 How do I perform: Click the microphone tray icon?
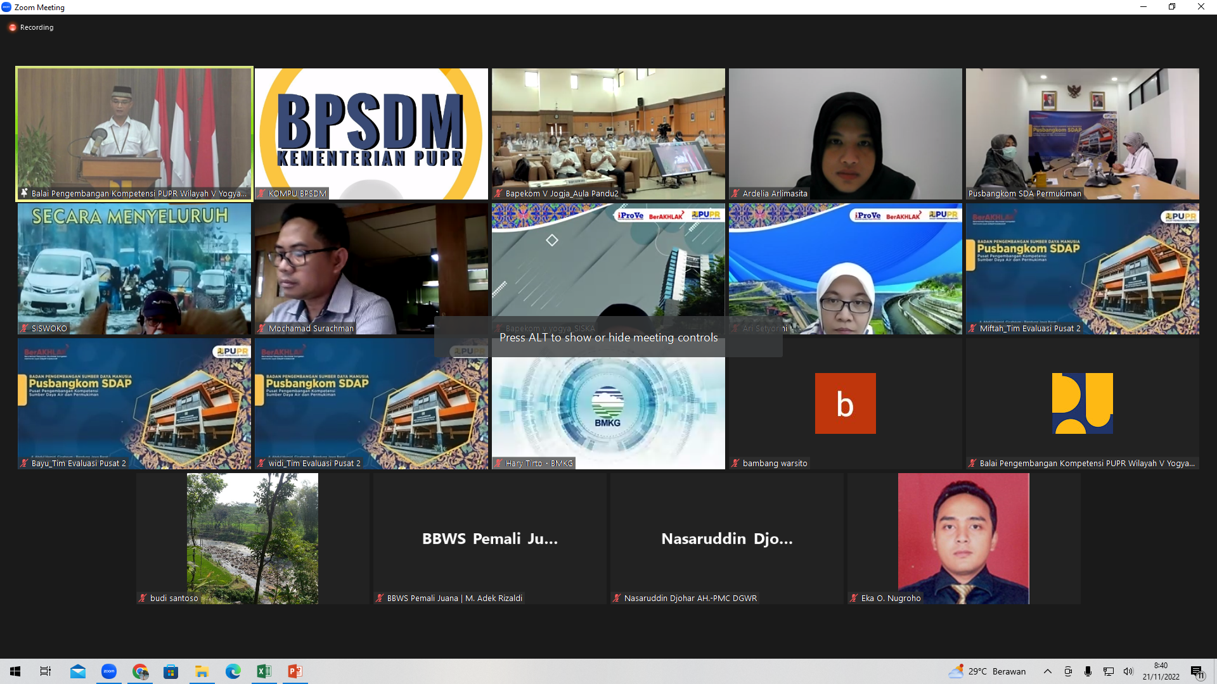[1088, 671]
